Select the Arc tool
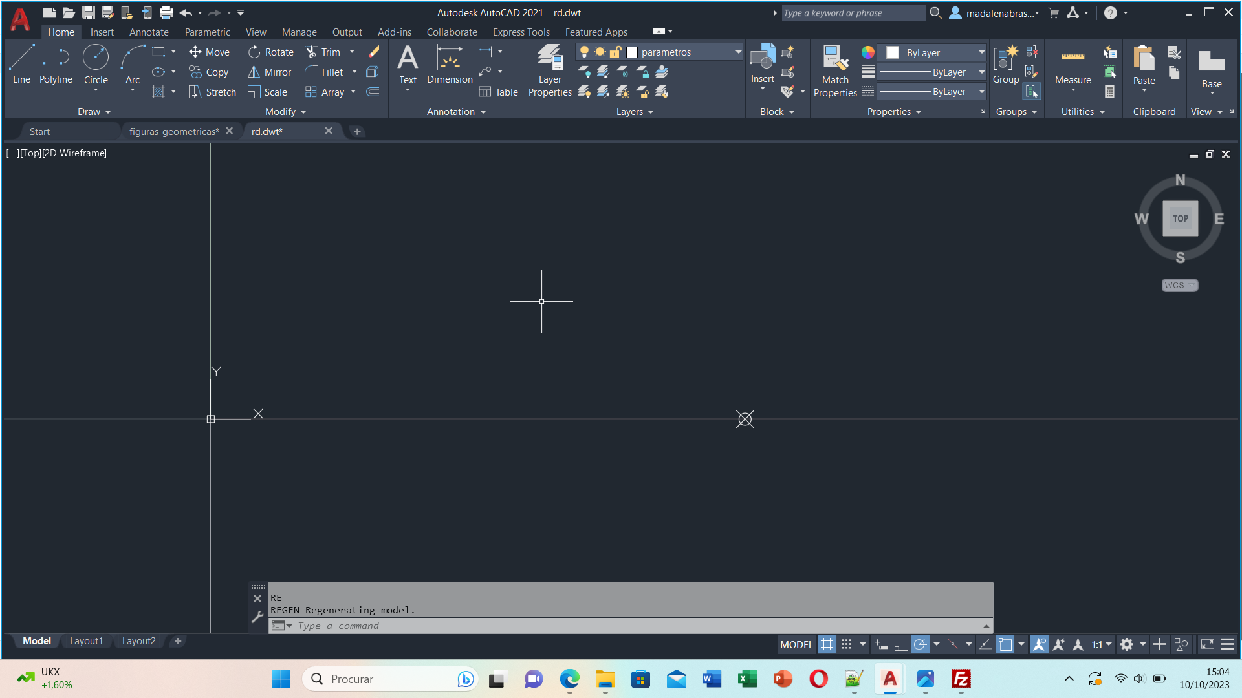 tap(133, 65)
